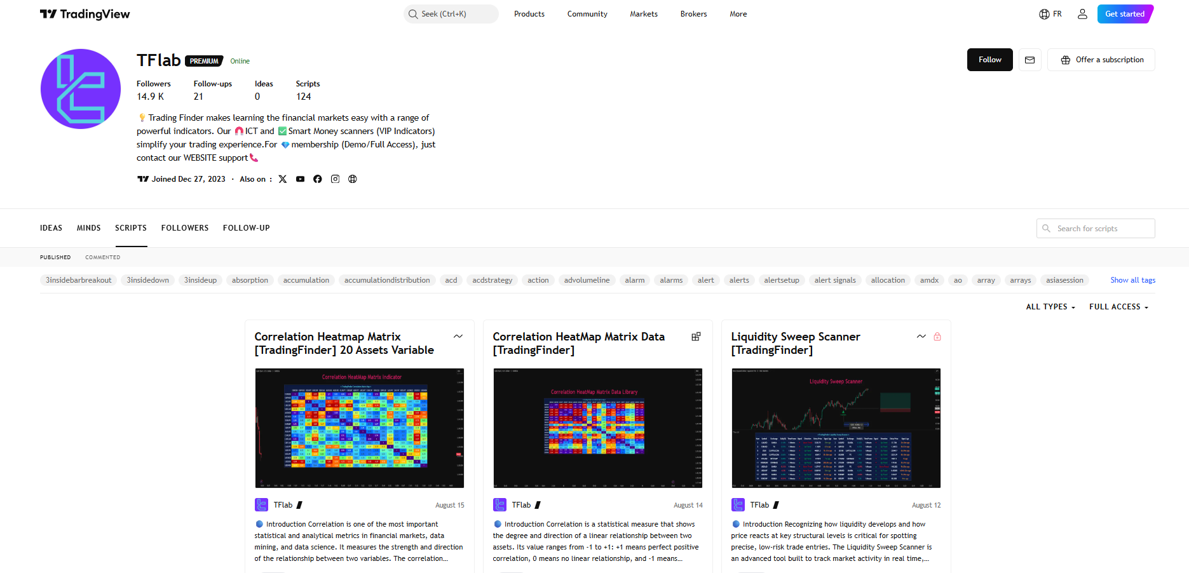Filter by the advolumeline tag

pos(587,280)
